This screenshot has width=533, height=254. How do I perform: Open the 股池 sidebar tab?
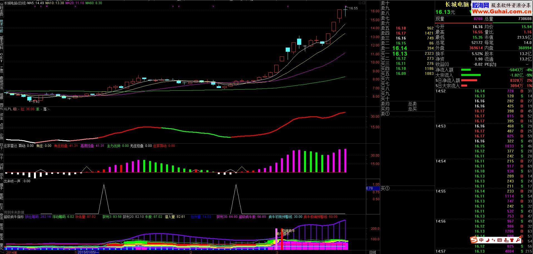tap(2, 226)
